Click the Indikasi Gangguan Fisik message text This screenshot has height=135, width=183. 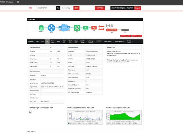124,53
